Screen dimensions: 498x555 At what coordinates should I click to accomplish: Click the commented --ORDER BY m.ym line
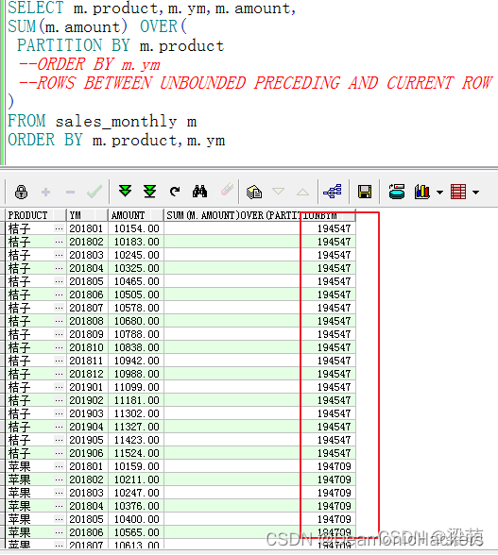pyautogui.click(x=90, y=64)
